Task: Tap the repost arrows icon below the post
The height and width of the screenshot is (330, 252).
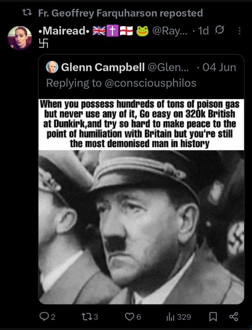Action: click(86, 316)
